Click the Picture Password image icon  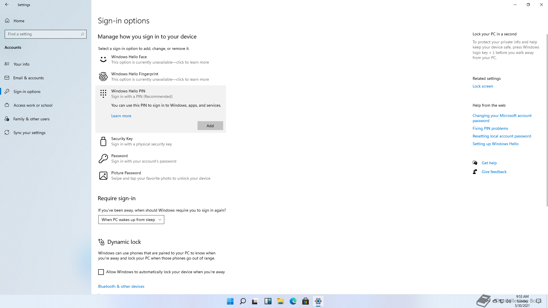[103, 175]
